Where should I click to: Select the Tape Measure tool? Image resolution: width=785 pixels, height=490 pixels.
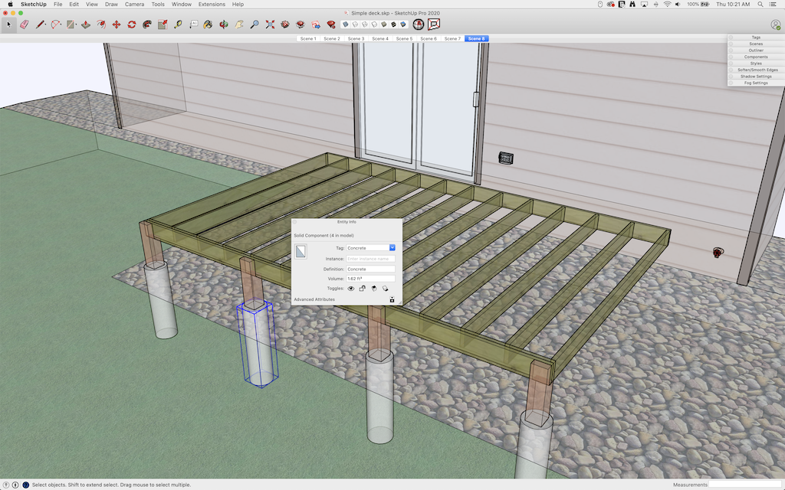tap(178, 24)
